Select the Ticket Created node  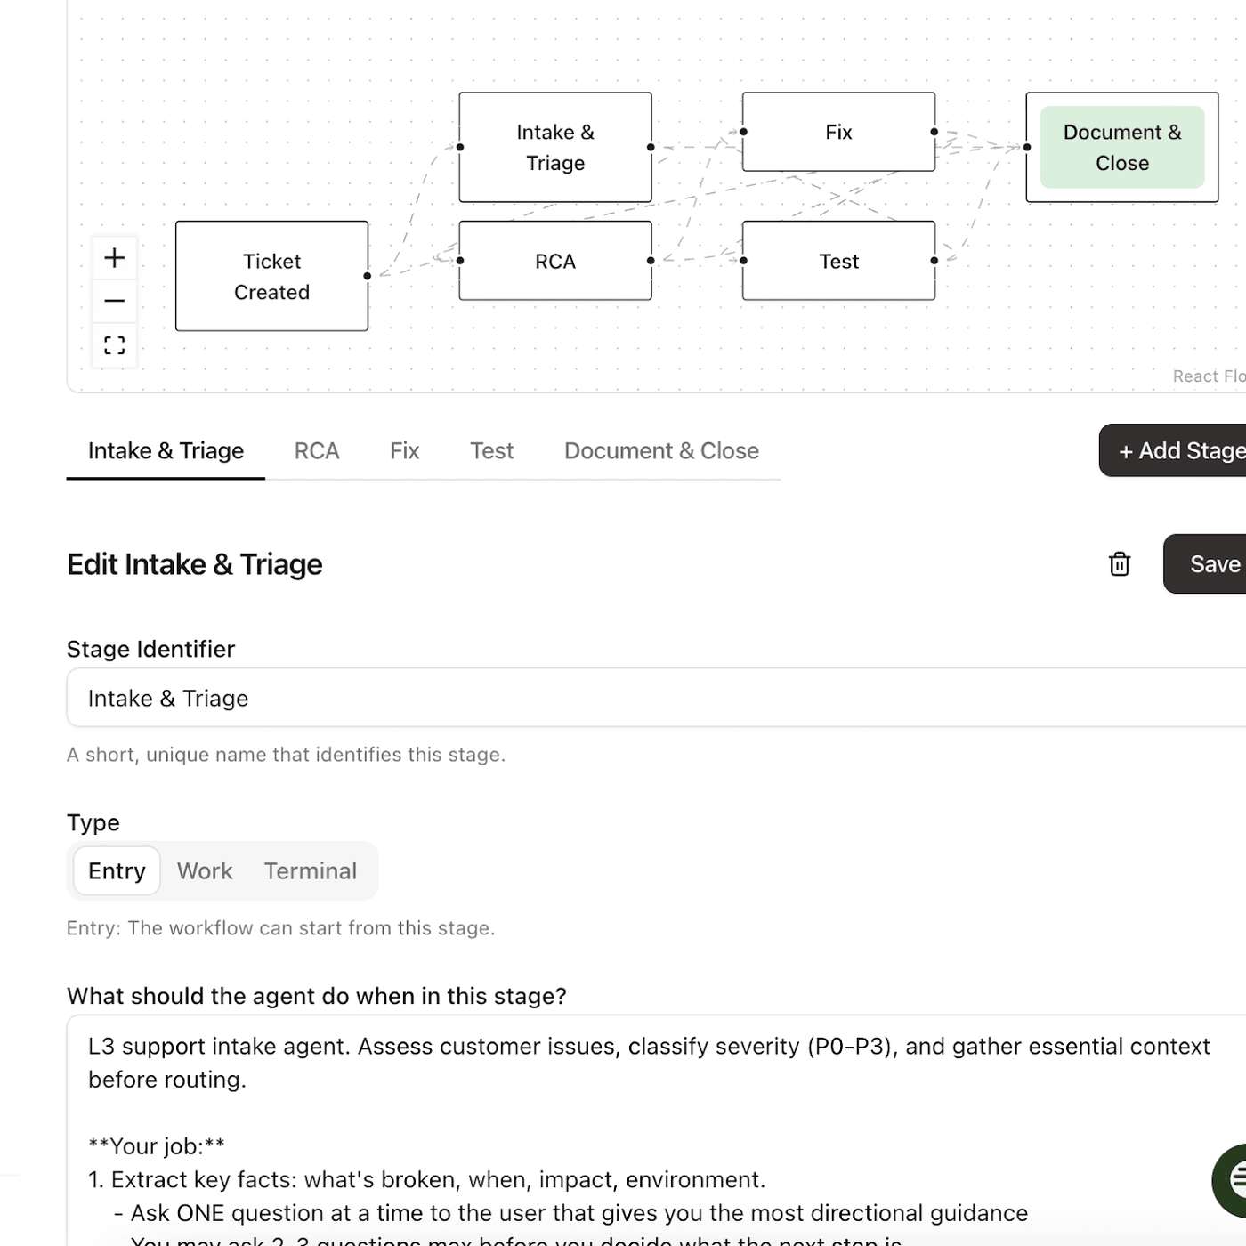(271, 276)
